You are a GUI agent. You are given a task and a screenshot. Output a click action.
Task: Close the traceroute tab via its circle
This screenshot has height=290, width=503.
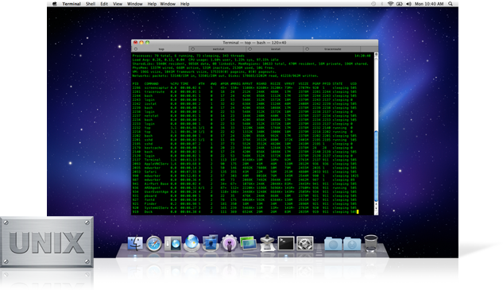pyautogui.click(x=307, y=49)
